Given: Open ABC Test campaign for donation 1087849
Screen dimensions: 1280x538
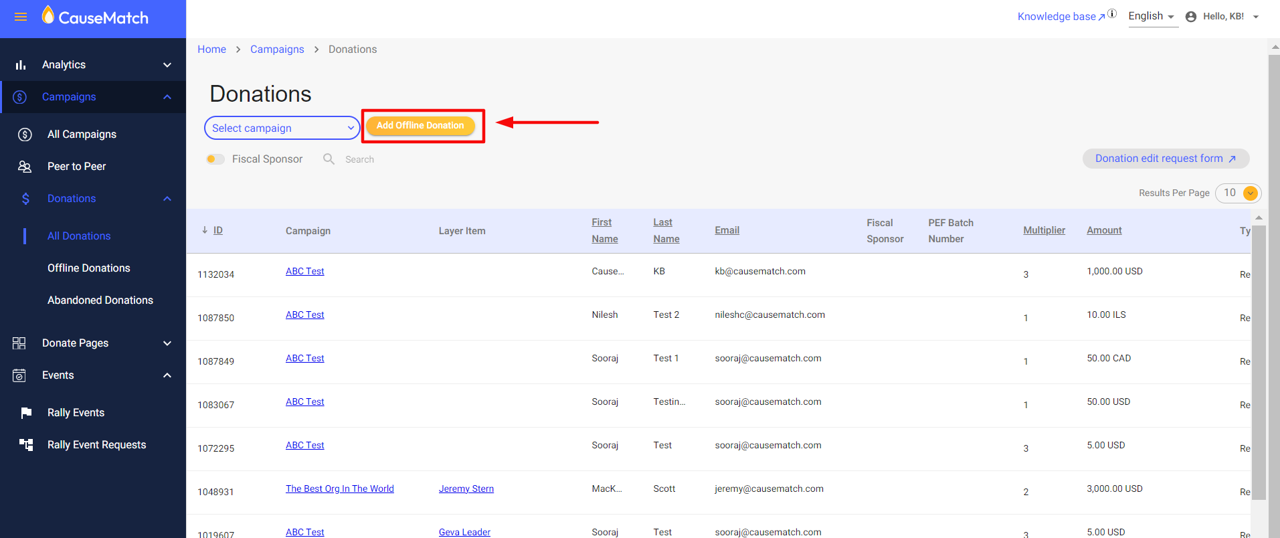Looking at the screenshot, I should coord(304,358).
